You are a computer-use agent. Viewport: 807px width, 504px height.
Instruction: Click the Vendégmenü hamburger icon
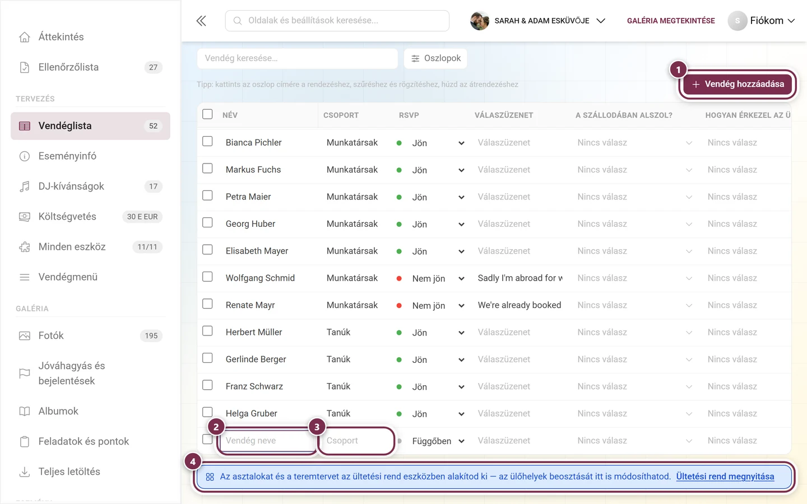pos(25,277)
